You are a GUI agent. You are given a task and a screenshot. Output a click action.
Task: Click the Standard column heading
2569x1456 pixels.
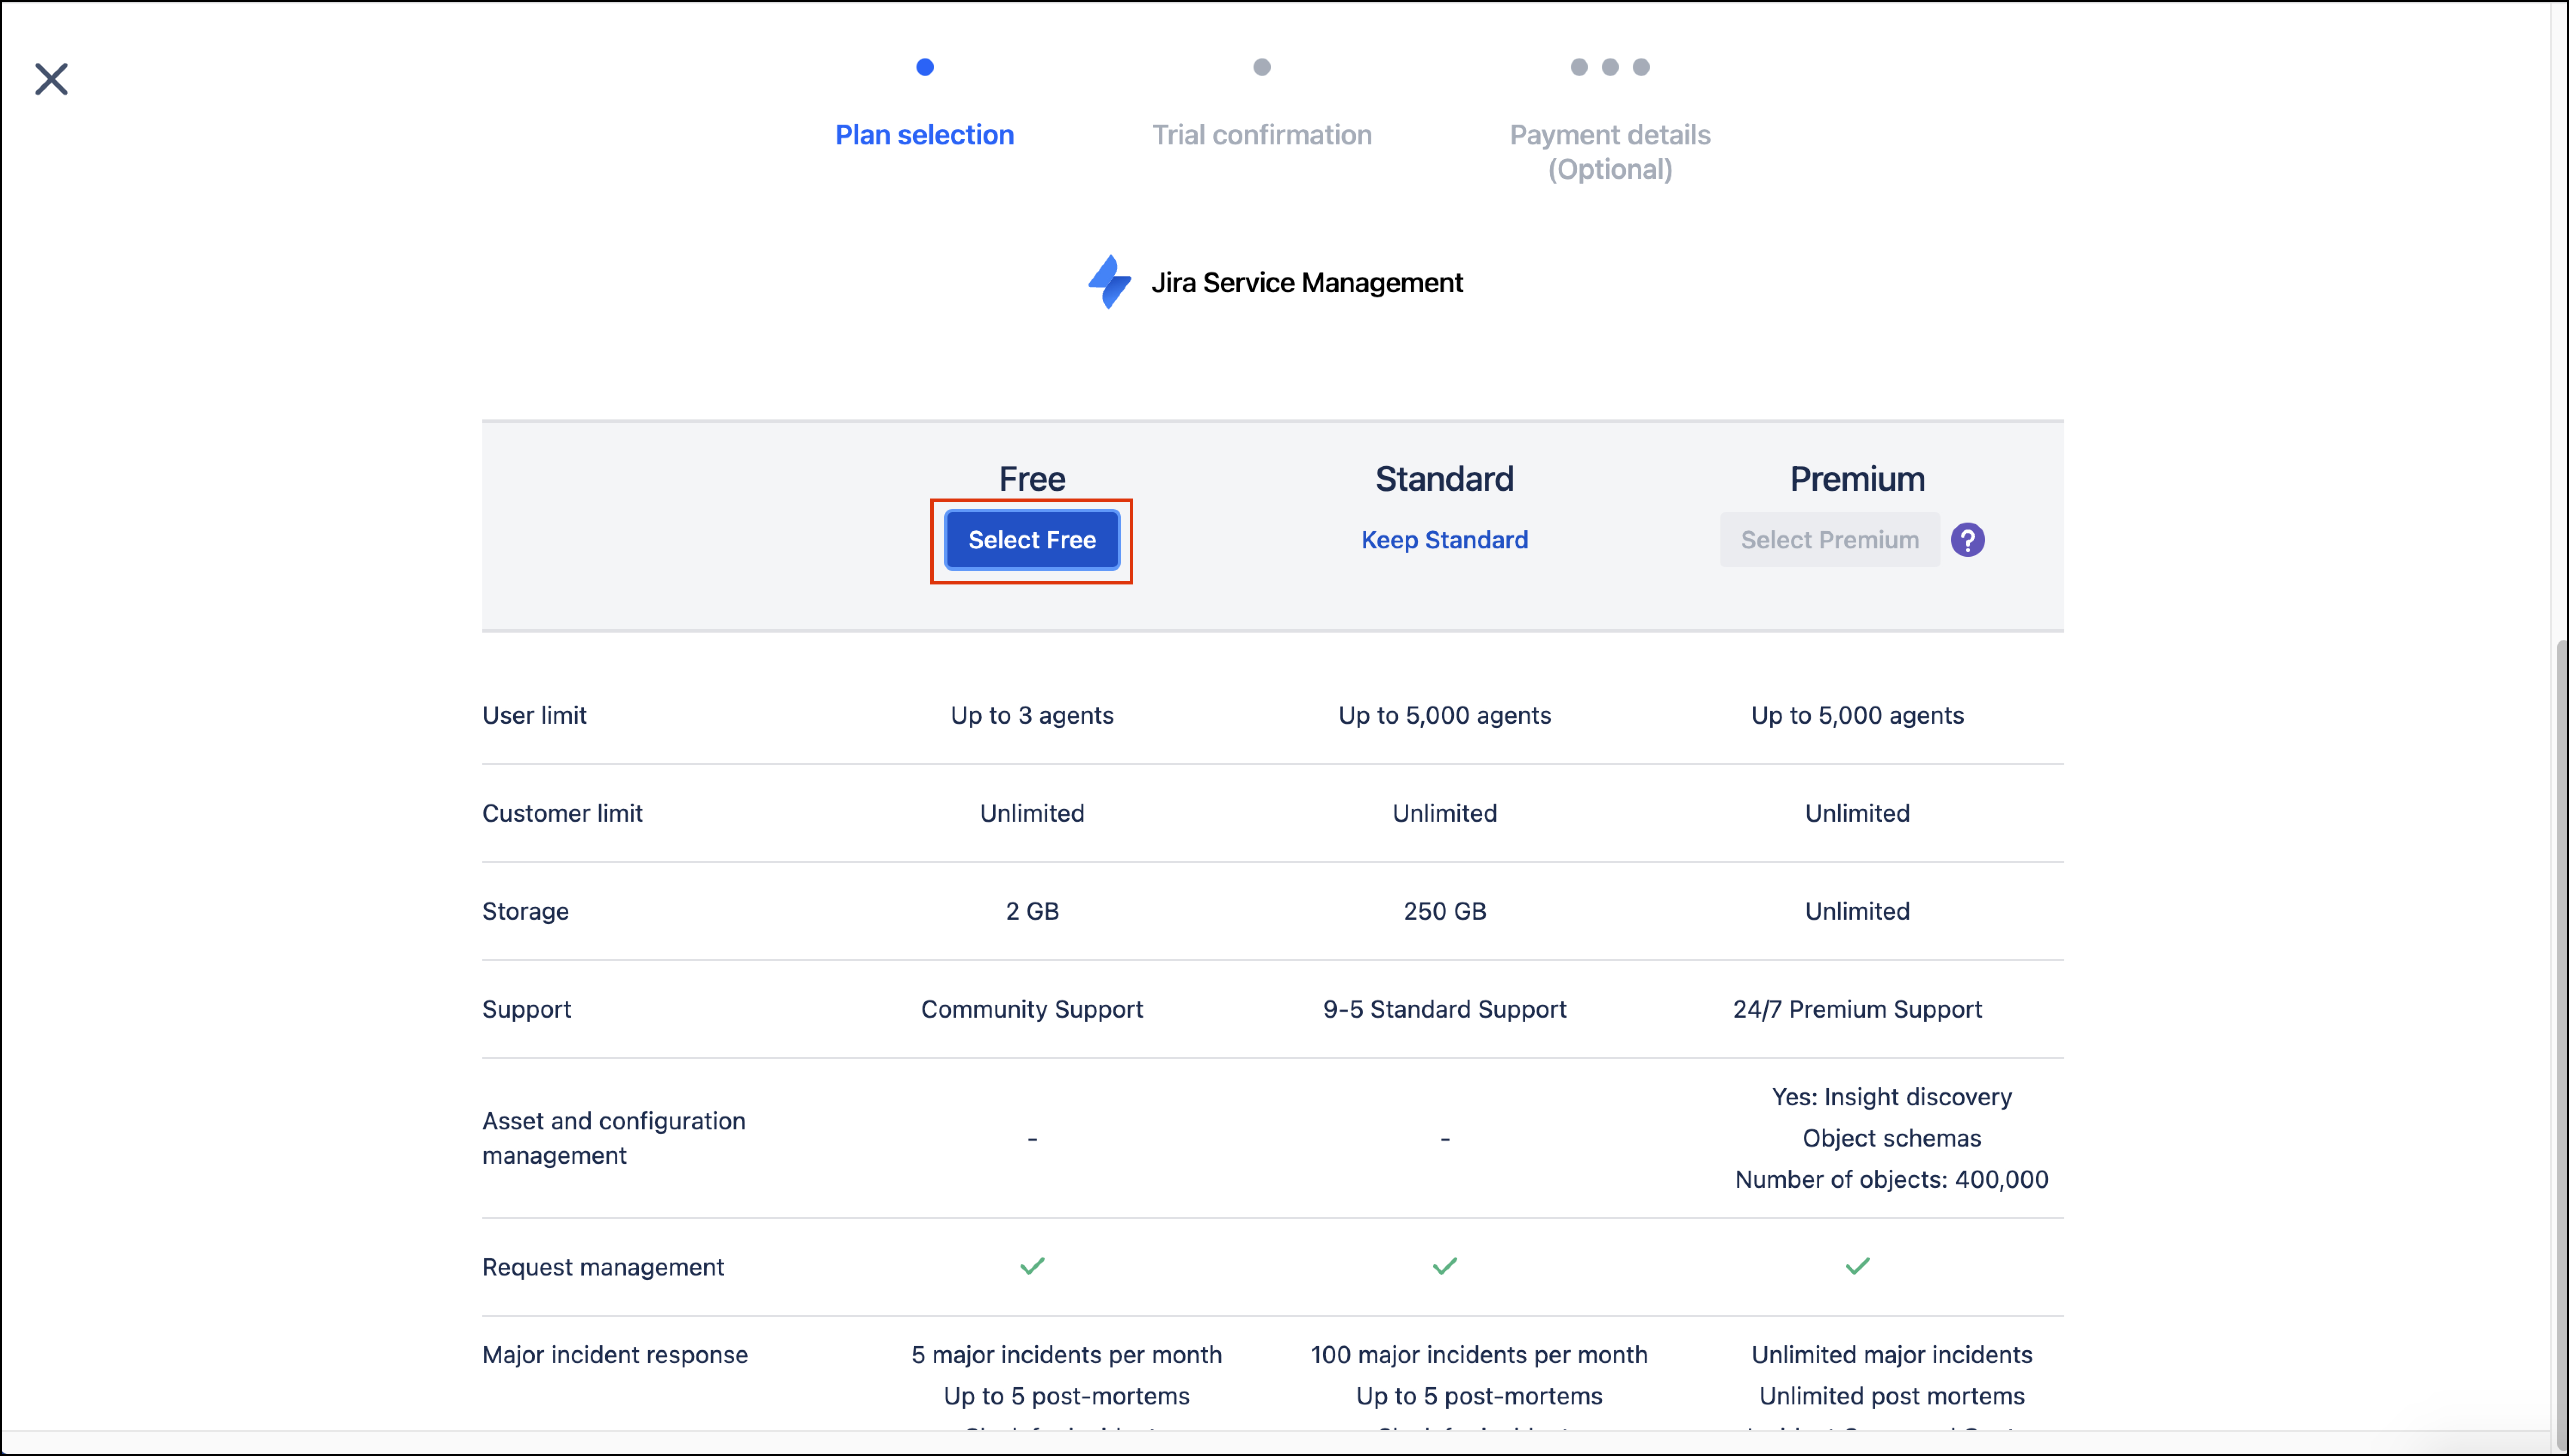(x=1444, y=479)
